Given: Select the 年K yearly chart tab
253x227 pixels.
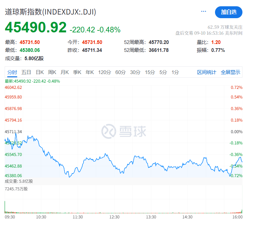Looking at the screenshot, I should click(90, 72).
